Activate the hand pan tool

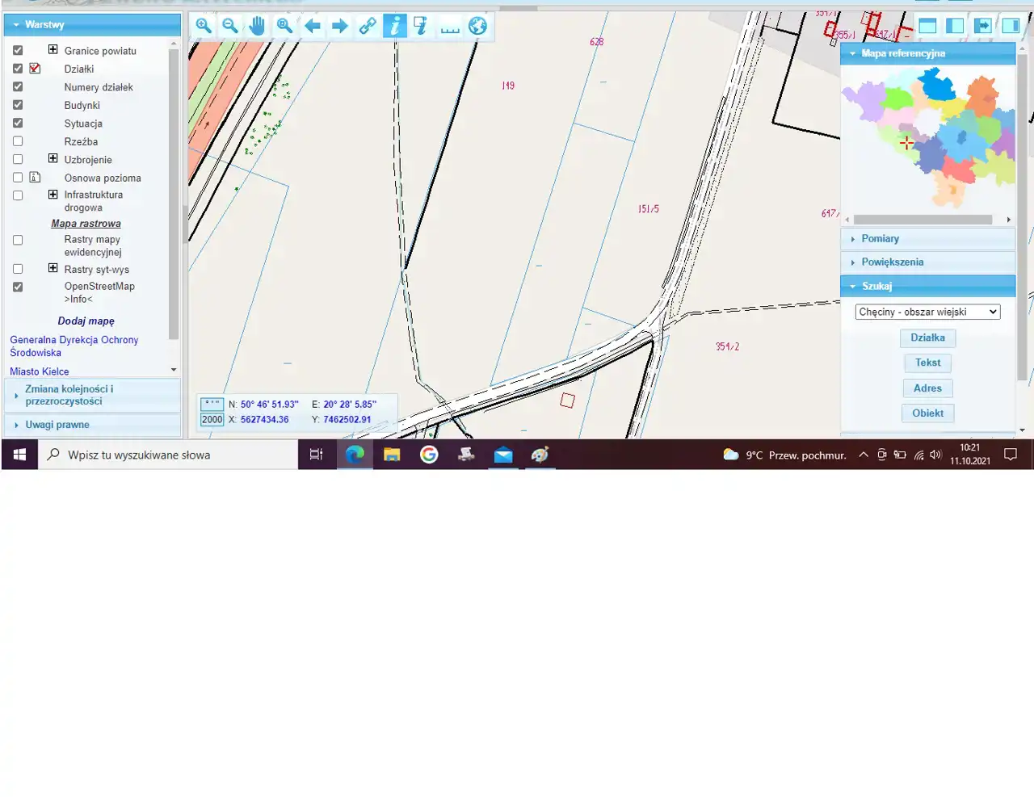point(257,26)
